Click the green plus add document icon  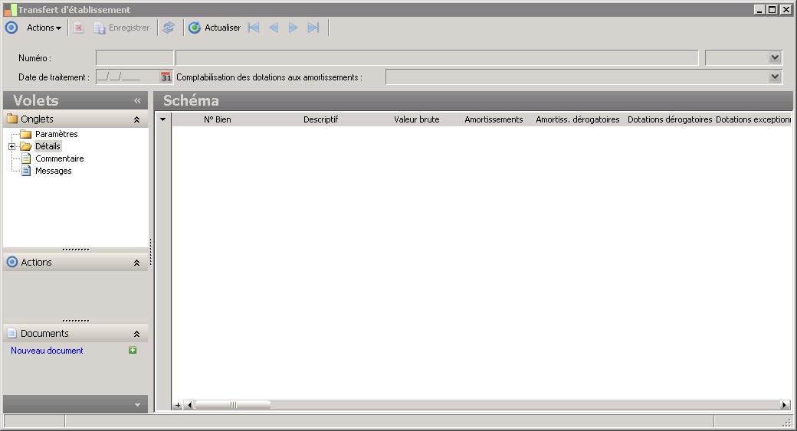pyautogui.click(x=133, y=351)
